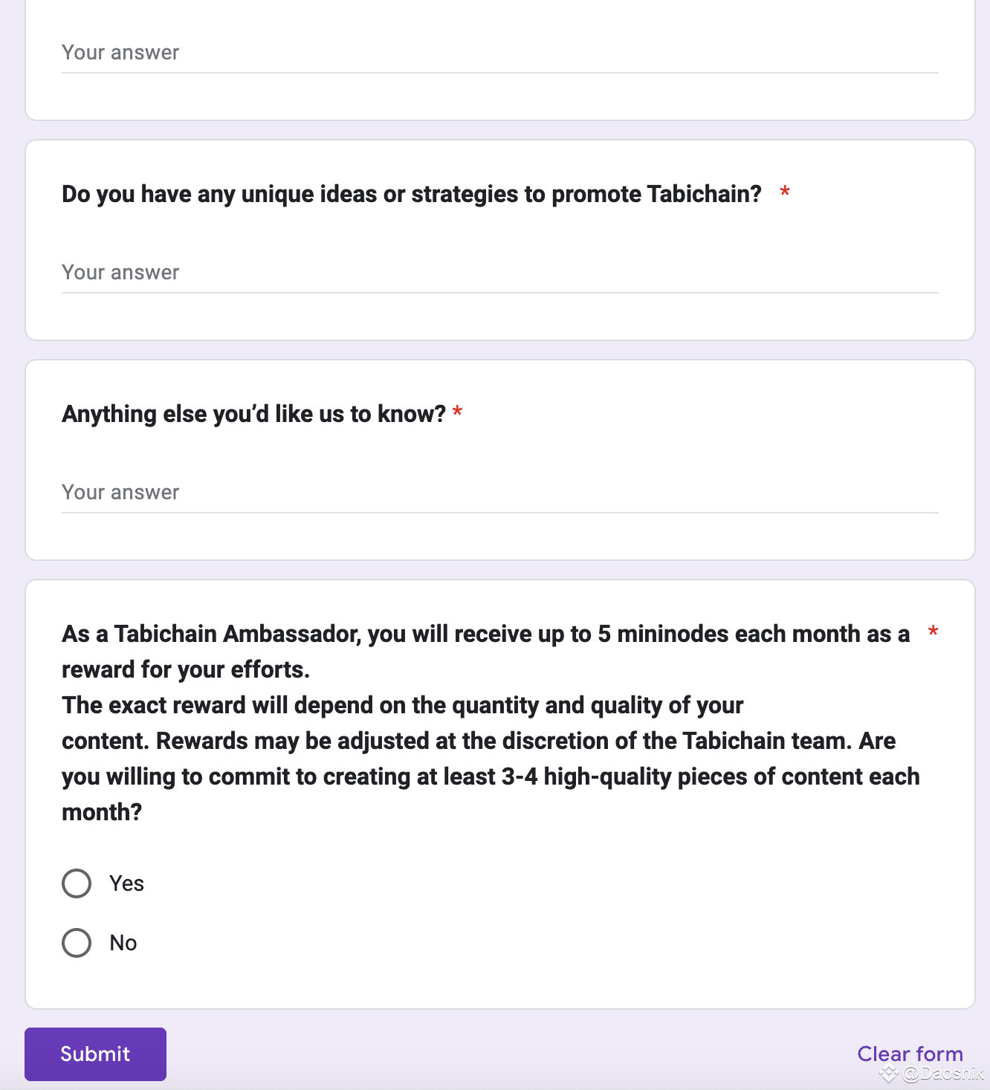Click the watermark logo icon beside @Daosnik
The image size is (990, 1090).
[888, 1074]
